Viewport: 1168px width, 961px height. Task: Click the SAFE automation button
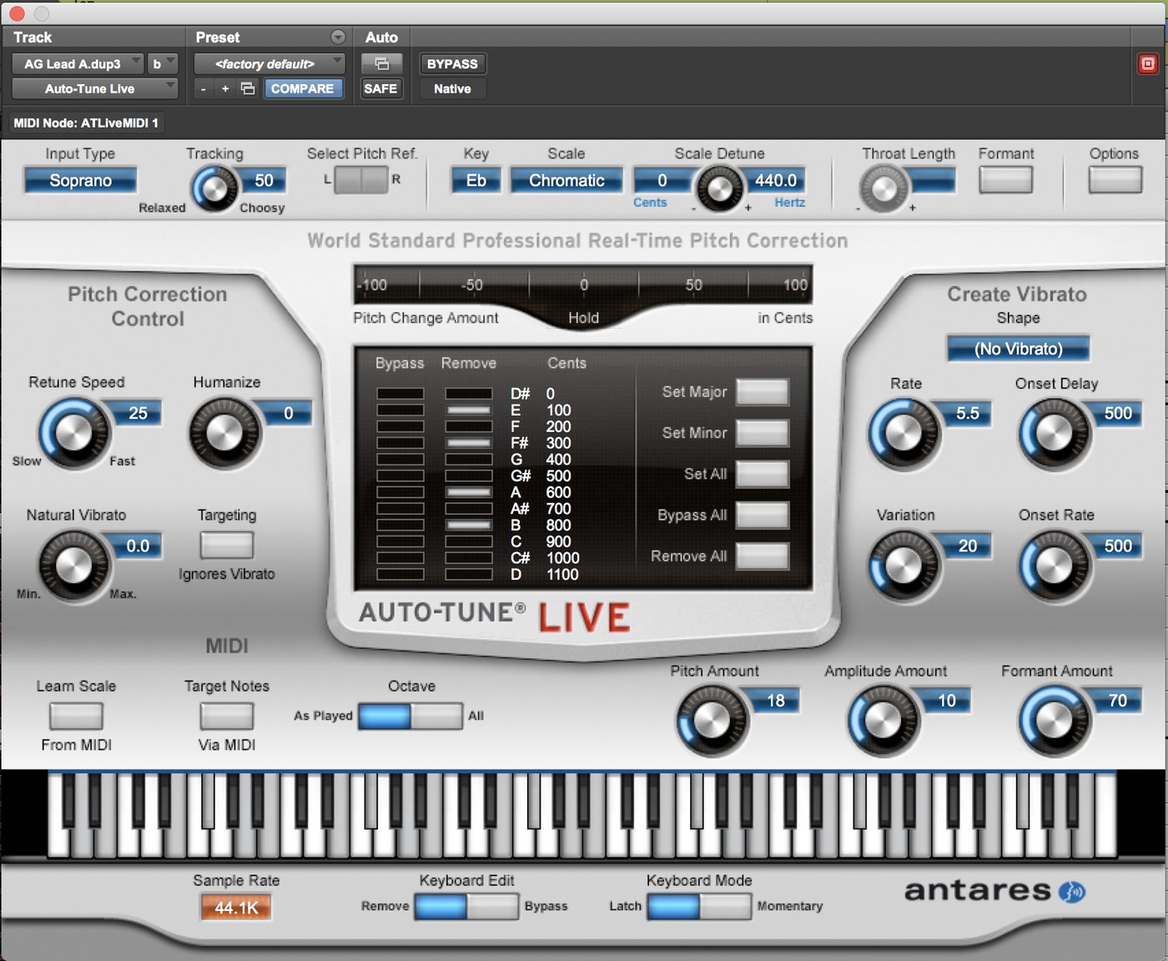(380, 88)
